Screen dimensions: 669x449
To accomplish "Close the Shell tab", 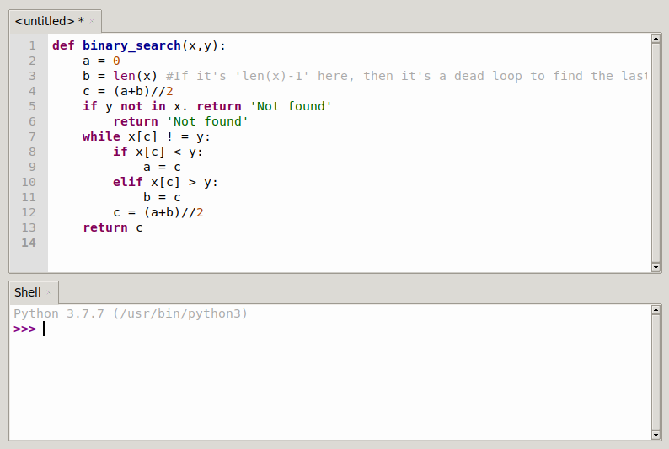I will point(49,292).
